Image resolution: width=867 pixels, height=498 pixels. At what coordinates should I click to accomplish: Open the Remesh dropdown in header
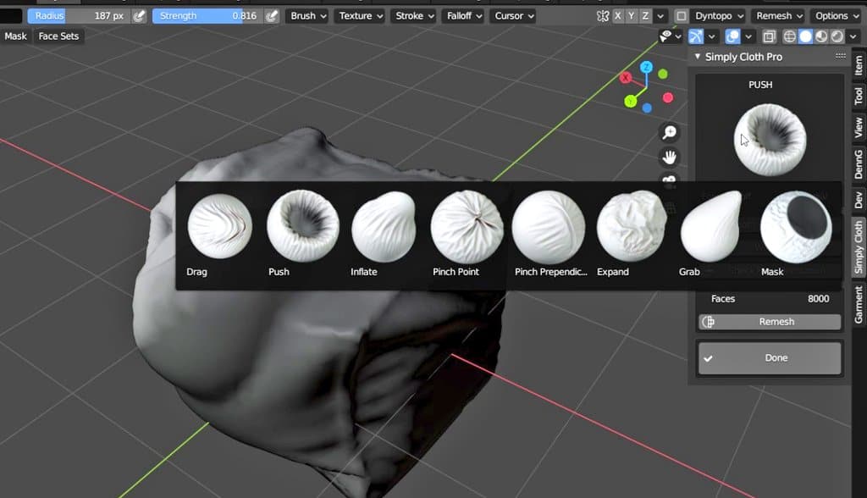(x=779, y=16)
